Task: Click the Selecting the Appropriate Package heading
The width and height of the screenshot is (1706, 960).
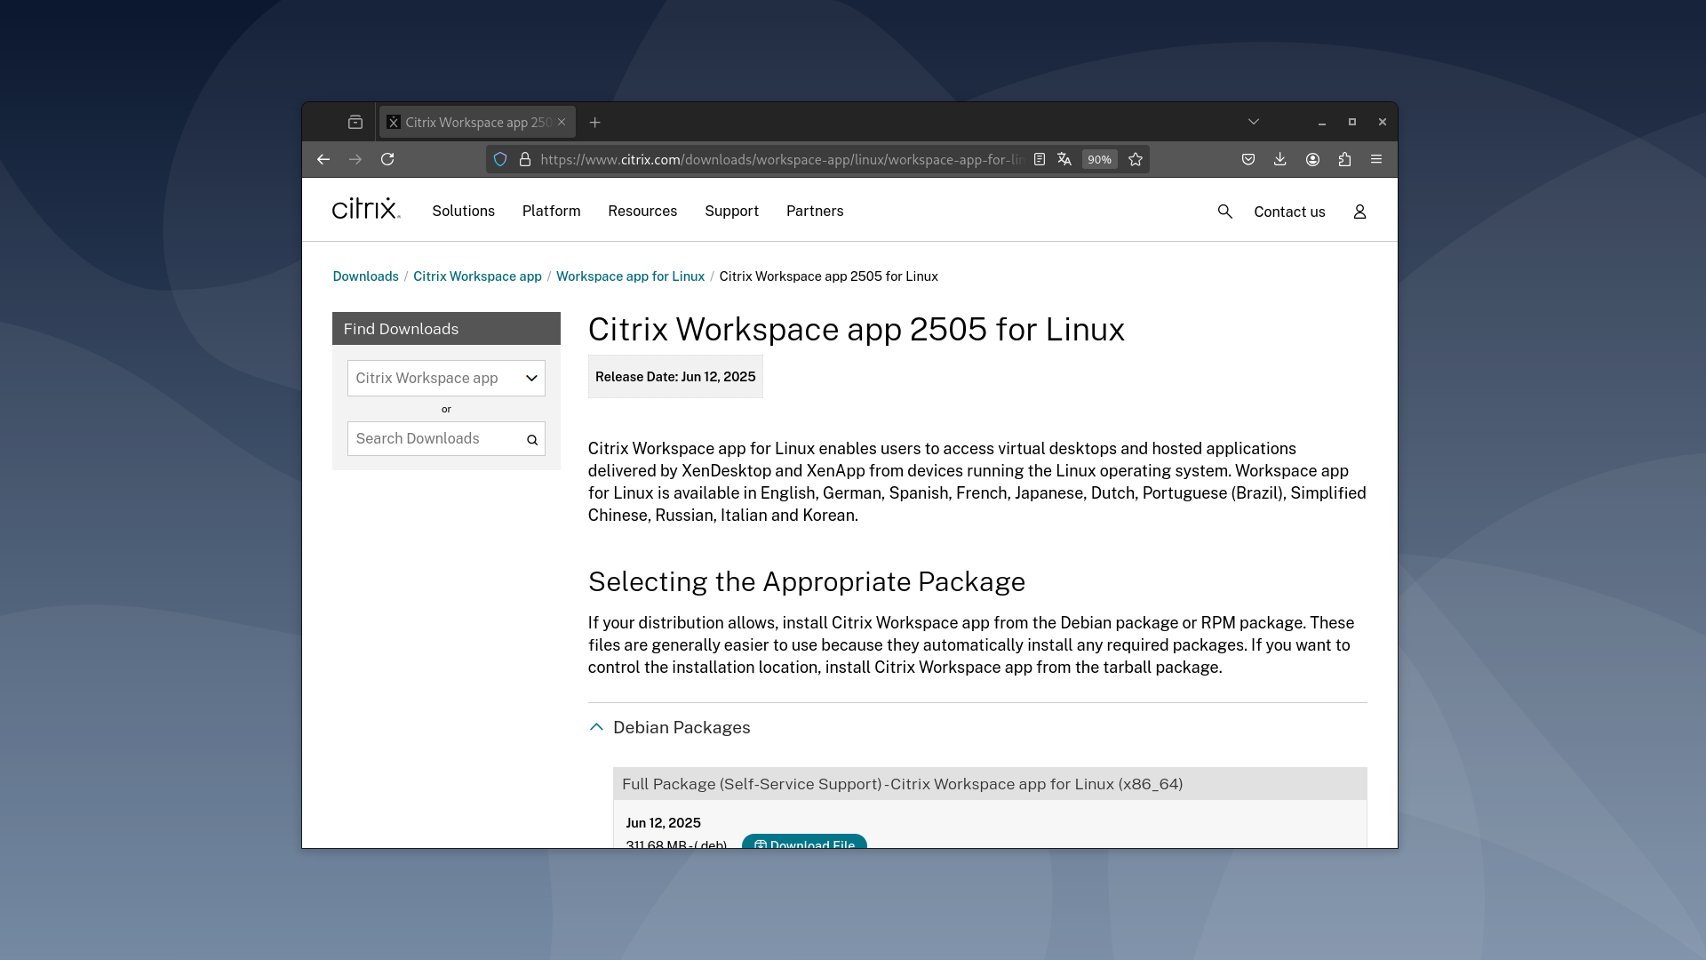Action: (x=807, y=581)
